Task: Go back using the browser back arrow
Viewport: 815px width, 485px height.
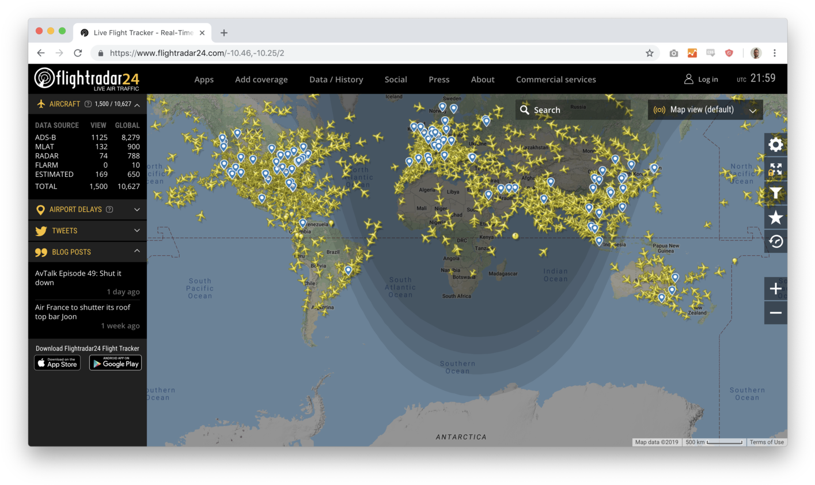Action: (41, 53)
